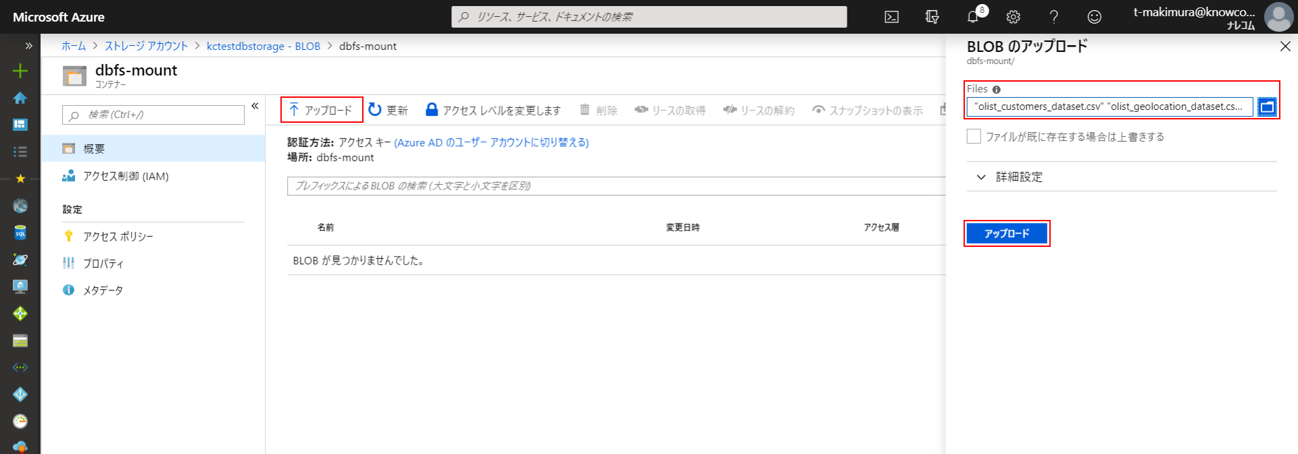Browse files folder icon next to Files field
This screenshot has width=1298, height=454.
pyautogui.click(x=1267, y=107)
